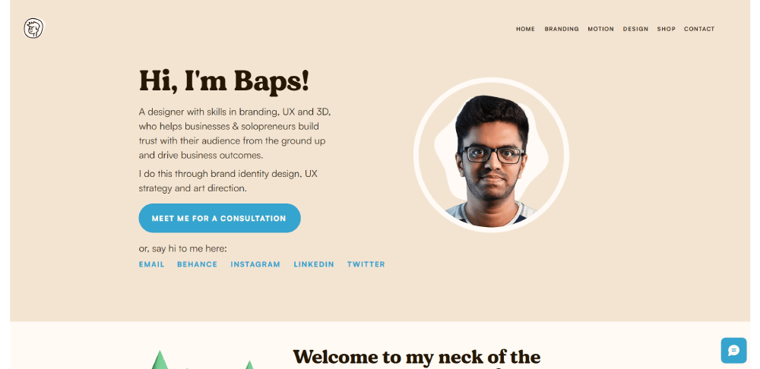Open the Behance profile link
This screenshot has height=369, width=760.
[198, 264]
